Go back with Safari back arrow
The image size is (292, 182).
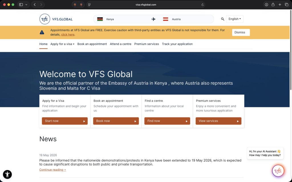[x=35, y=5]
